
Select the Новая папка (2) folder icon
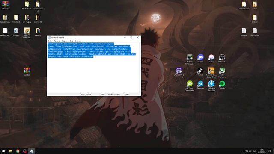(x=38, y=6)
